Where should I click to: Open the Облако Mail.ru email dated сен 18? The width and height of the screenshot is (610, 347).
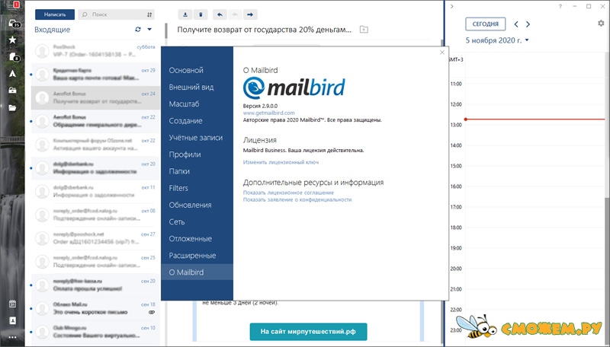pos(95,308)
